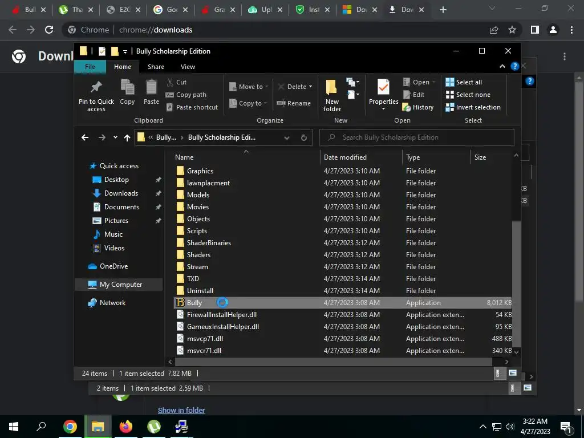Open uTorrent from the taskbar

click(x=154, y=427)
